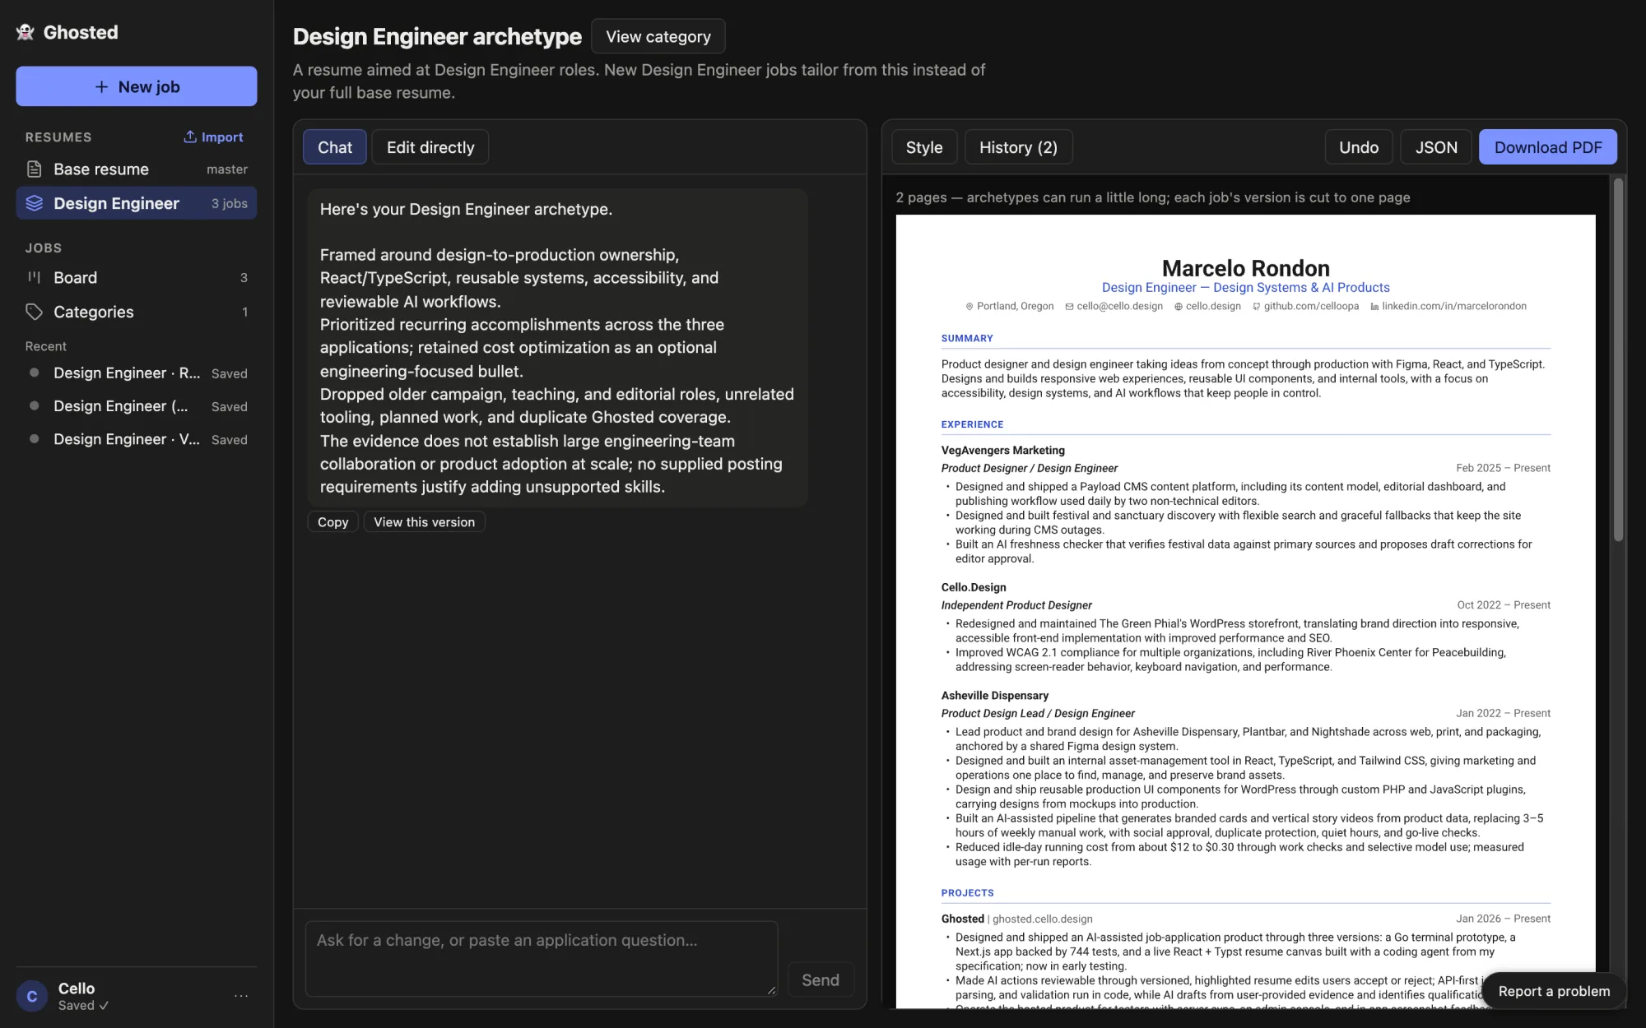The width and height of the screenshot is (1646, 1028).
Task: Click the Design Engineer layers icon
Action: click(34, 203)
